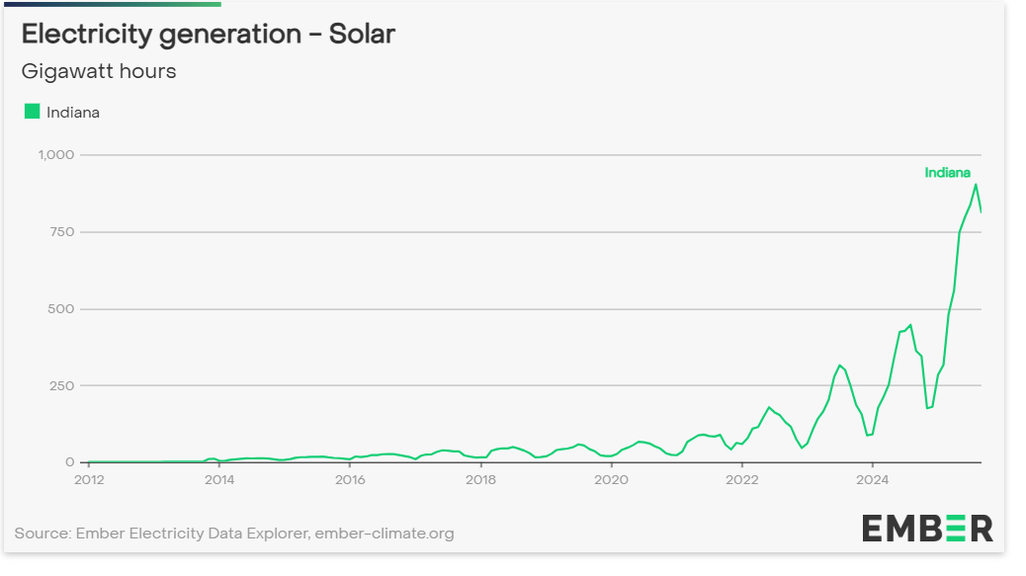Click the 2018 x-axis tick label
This screenshot has width=1026, height=576.
480,480
